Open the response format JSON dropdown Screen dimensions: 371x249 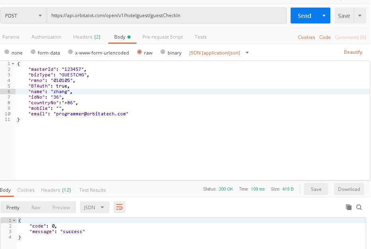(94, 207)
